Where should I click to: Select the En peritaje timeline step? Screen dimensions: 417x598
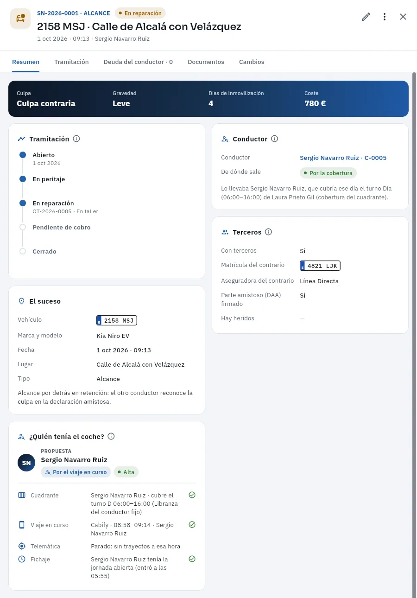coord(49,179)
